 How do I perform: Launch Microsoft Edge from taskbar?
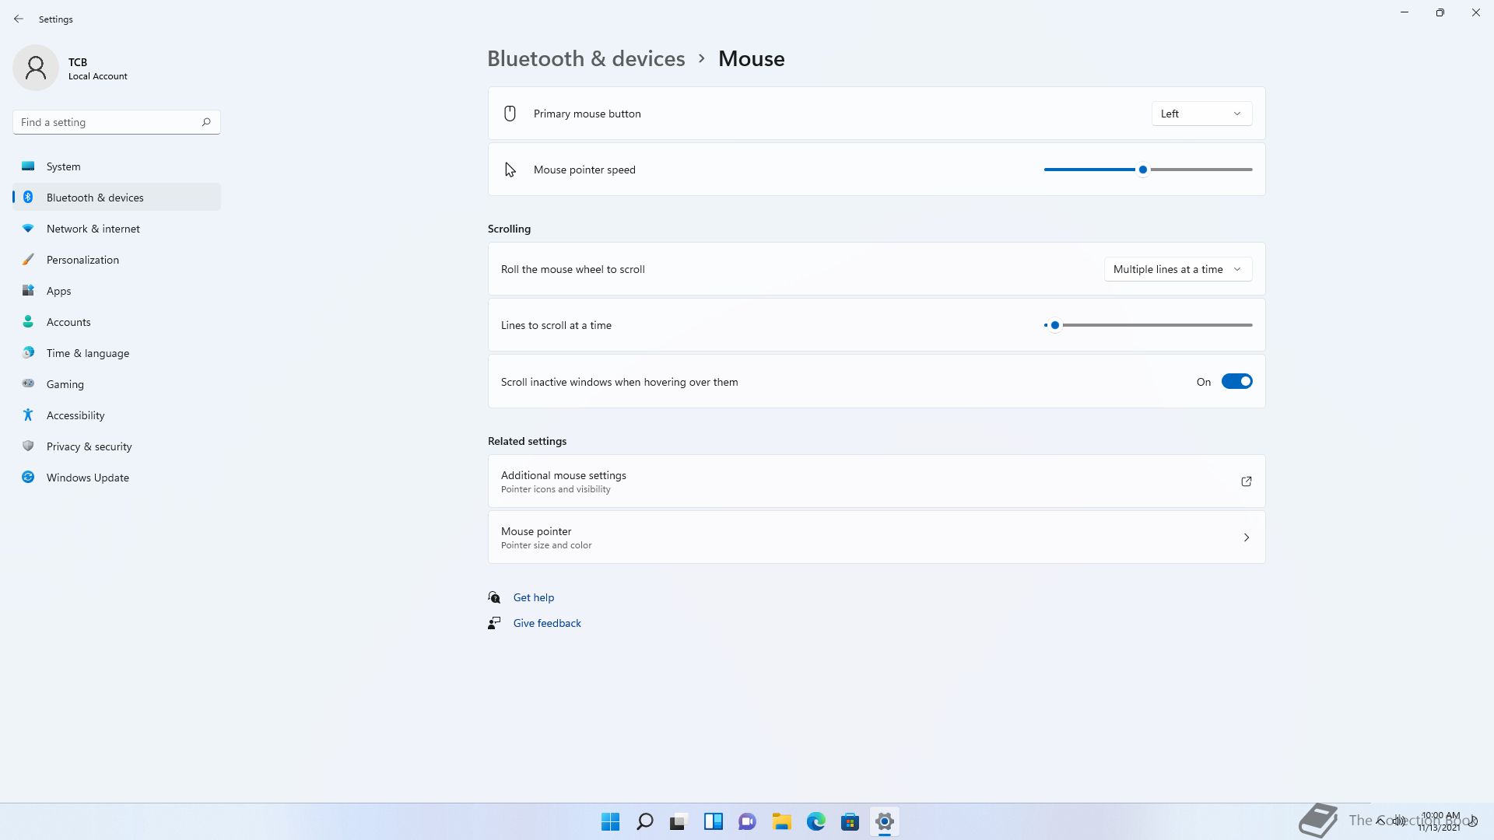pos(815,821)
